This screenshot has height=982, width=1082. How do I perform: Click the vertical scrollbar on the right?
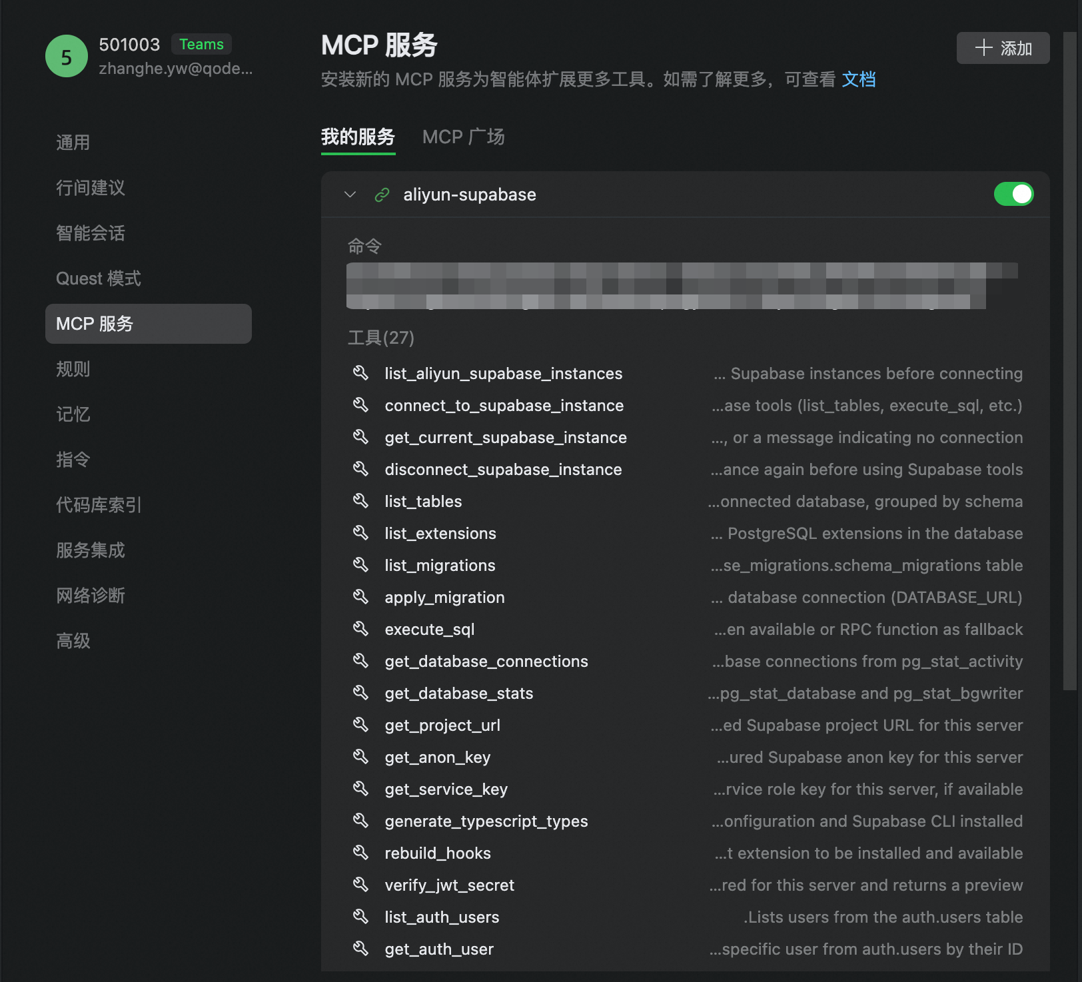(x=1069, y=360)
